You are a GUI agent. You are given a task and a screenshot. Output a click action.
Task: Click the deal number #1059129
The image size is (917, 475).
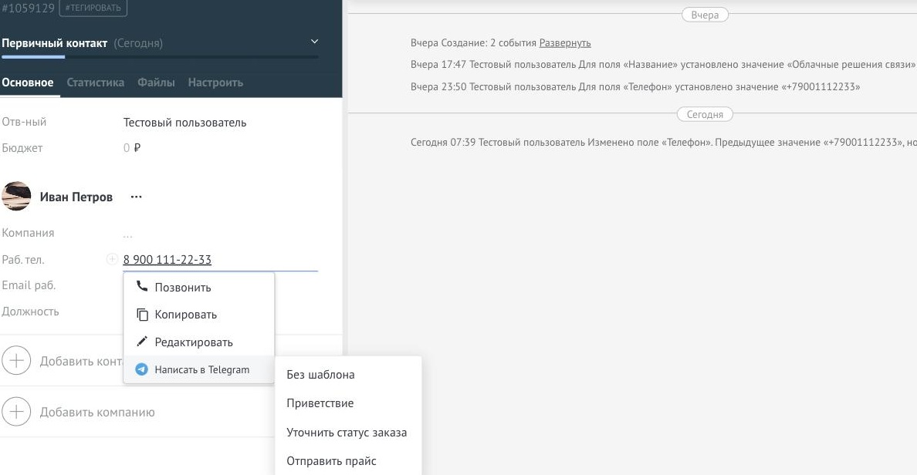pos(28,8)
